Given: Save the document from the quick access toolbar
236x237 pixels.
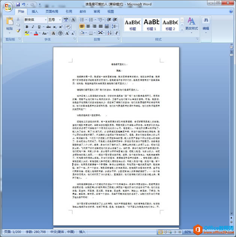Looking at the screenshot, I should point(18,5).
